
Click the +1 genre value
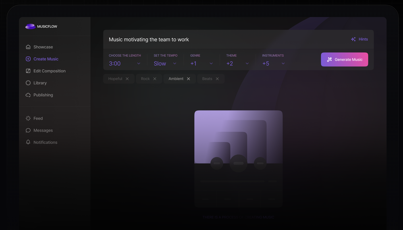pyautogui.click(x=193, y=64)
